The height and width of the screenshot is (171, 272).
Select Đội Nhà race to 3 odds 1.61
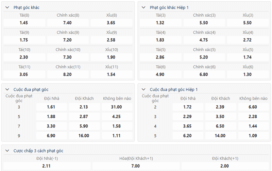(51, 107)
